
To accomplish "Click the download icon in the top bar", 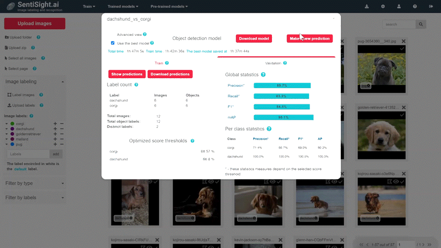I will (x=367, y=6).
